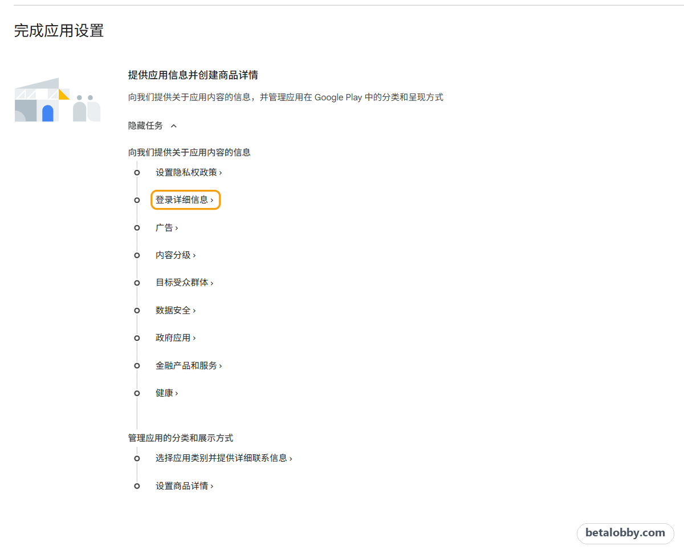Click the status circle beside 设置商品详情
The width and height of the screenshot is (684, 554).
[137, 486]
